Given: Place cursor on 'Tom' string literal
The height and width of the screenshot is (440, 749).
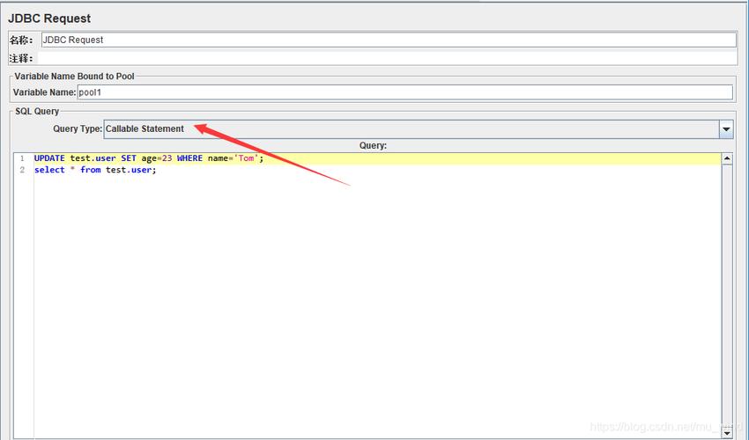Looking at the screenshot, I should pyautogui.click(x=247, y=158).
